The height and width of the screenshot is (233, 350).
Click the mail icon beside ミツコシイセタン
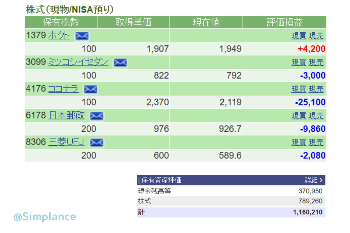[120, 63]
